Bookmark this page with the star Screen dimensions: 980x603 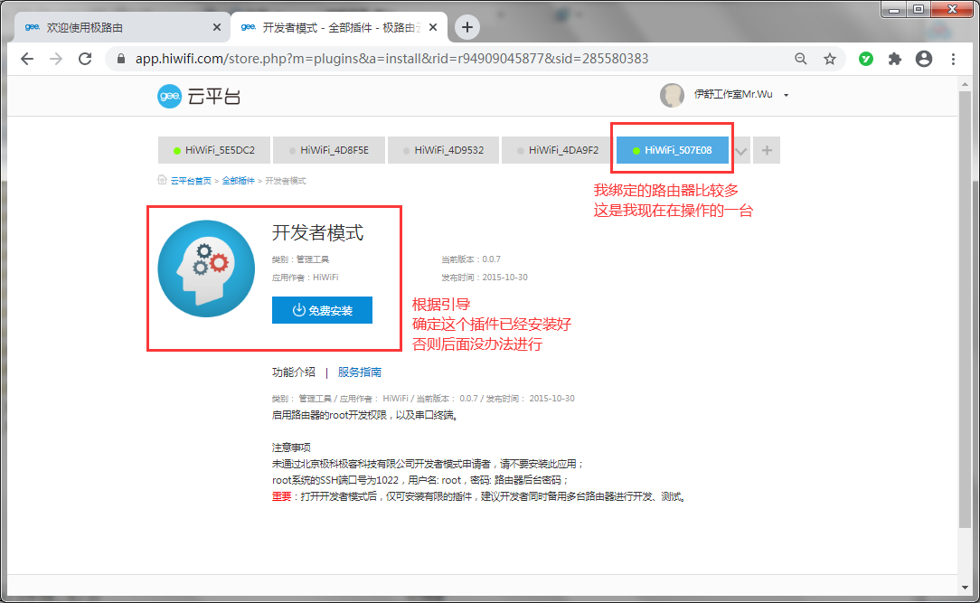point(829,59)
